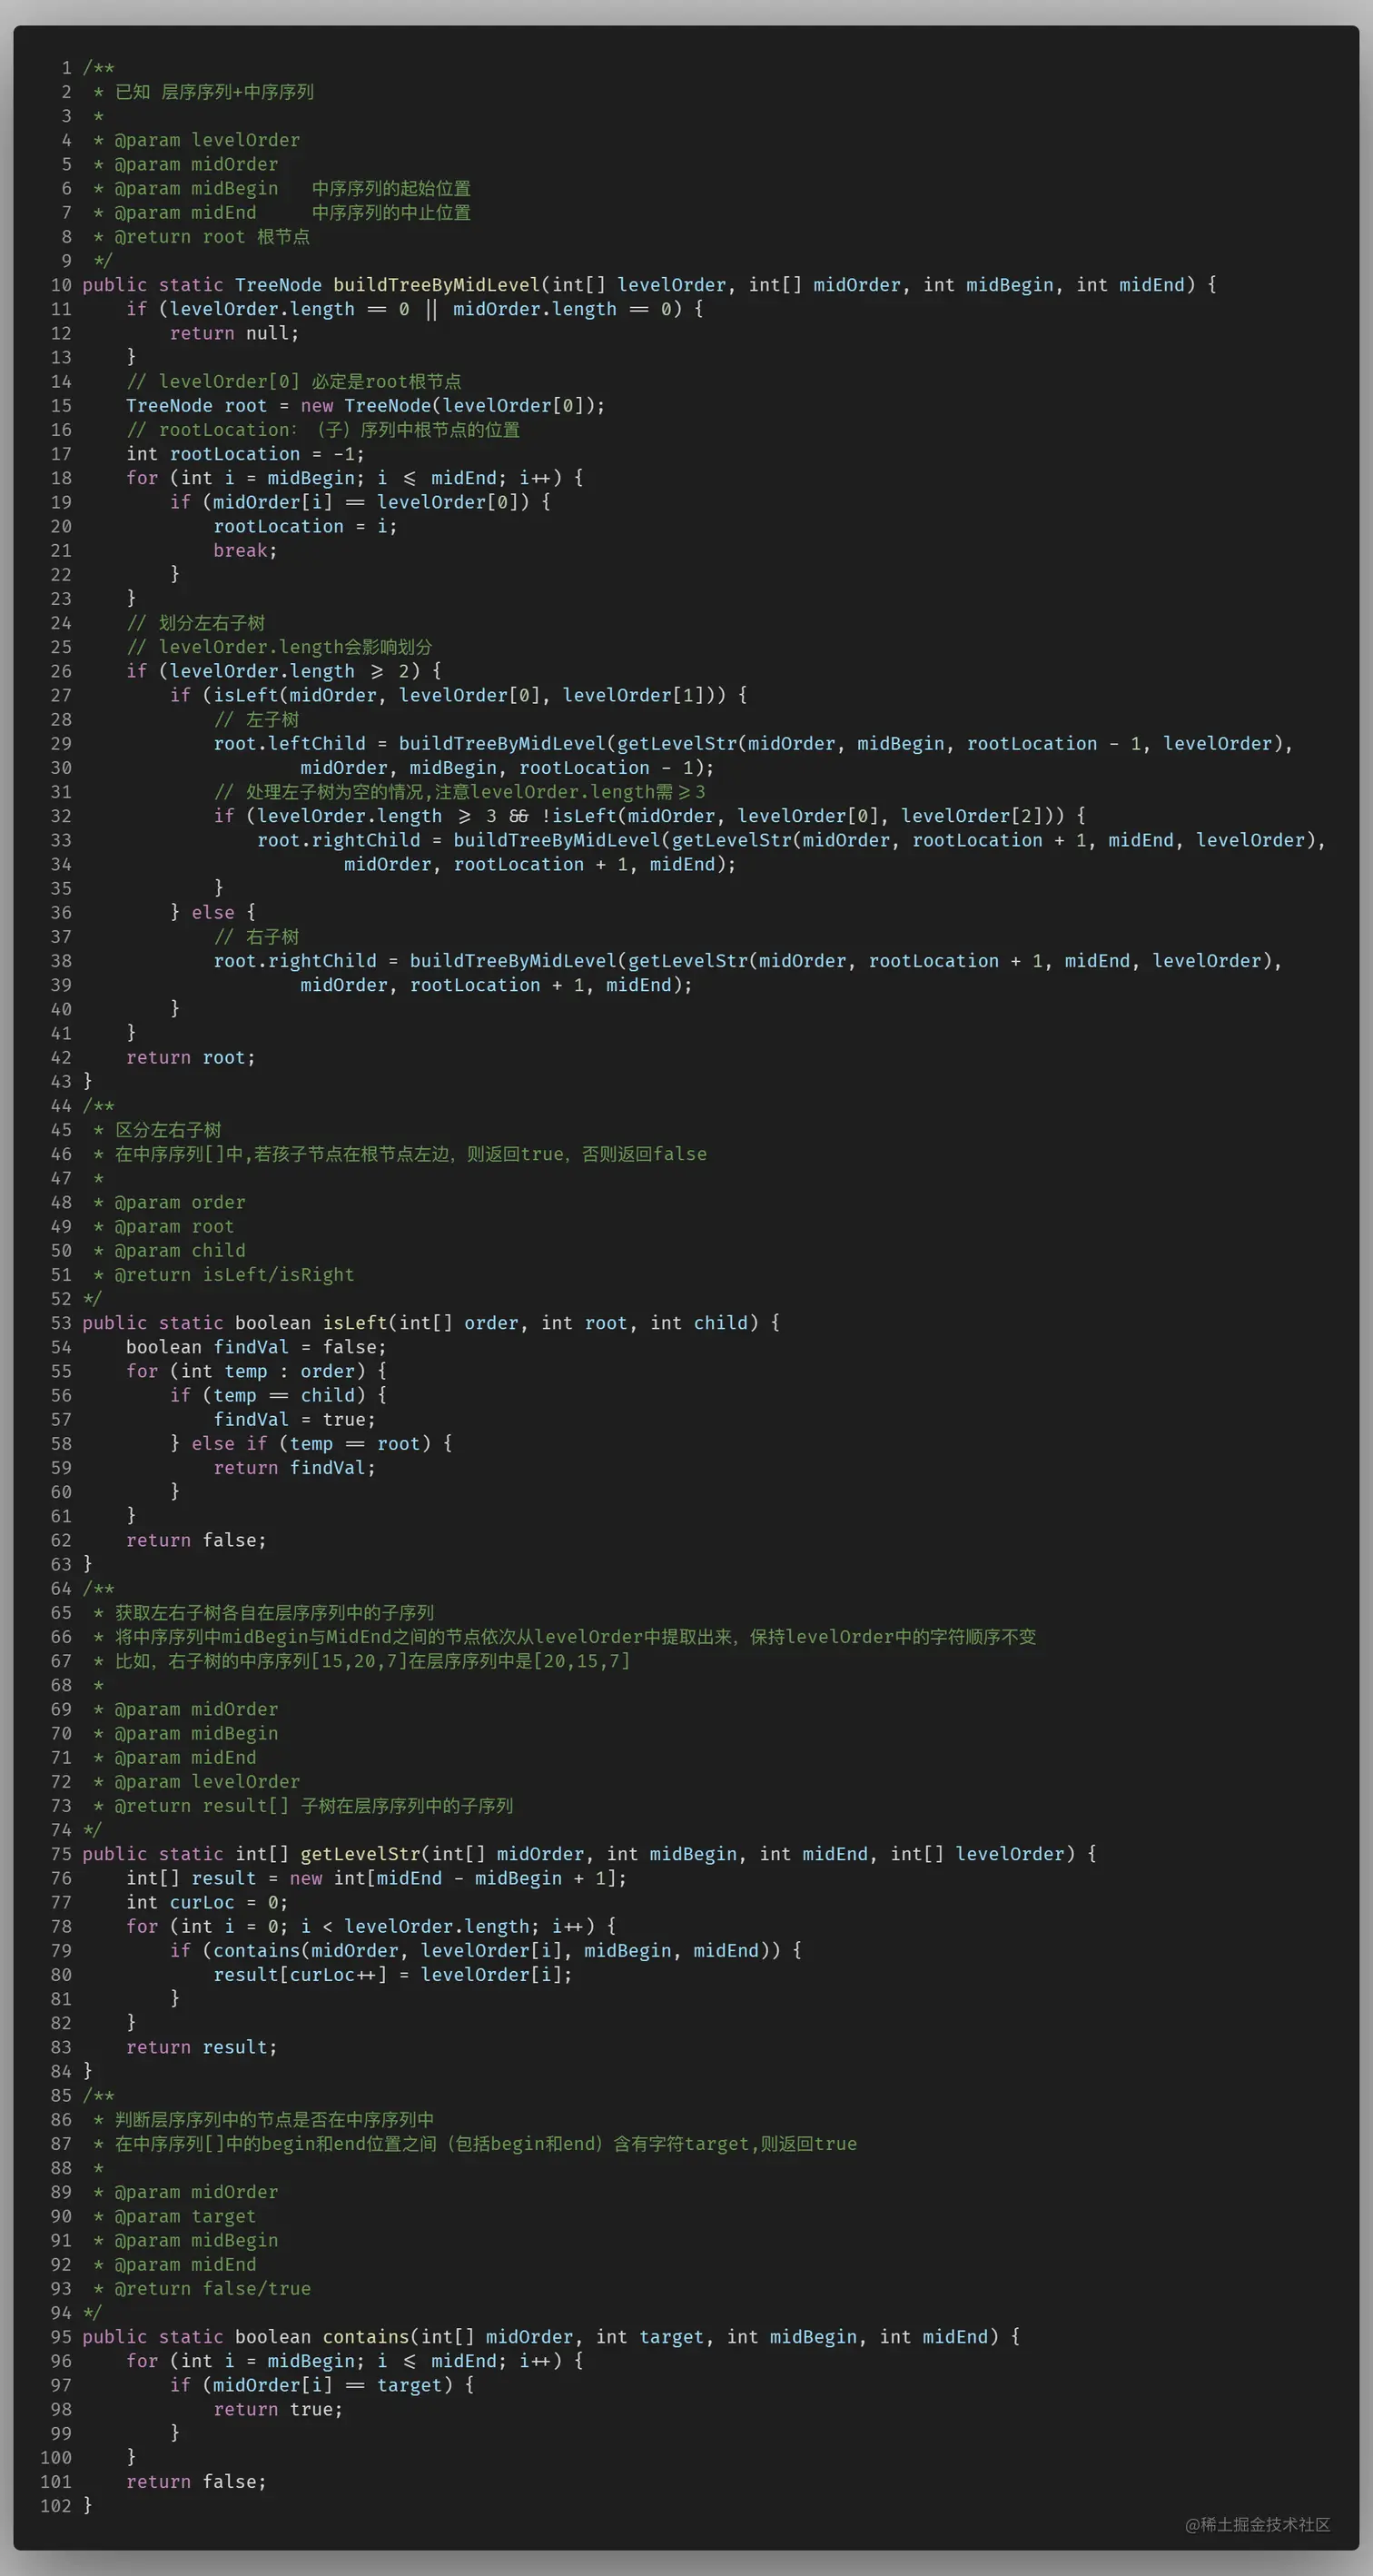
Task: Click the isLeft method signature on line 53
Action: [431, 1323]
